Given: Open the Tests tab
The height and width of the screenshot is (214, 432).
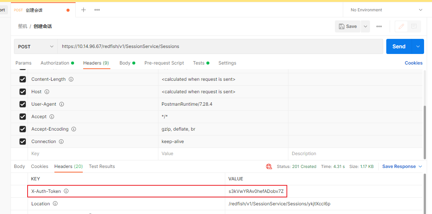Looking at the screenshot, I should click(x=201, y=63).
